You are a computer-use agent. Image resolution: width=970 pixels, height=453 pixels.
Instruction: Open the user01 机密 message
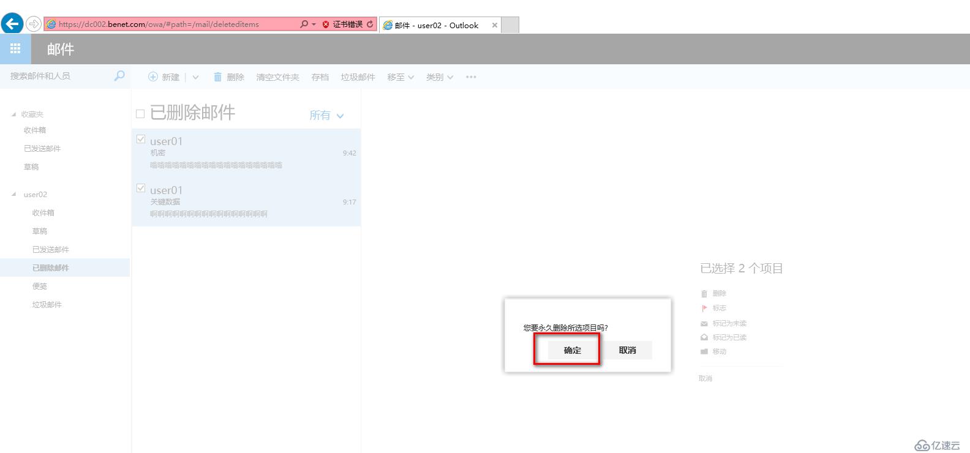click(246, 153)
